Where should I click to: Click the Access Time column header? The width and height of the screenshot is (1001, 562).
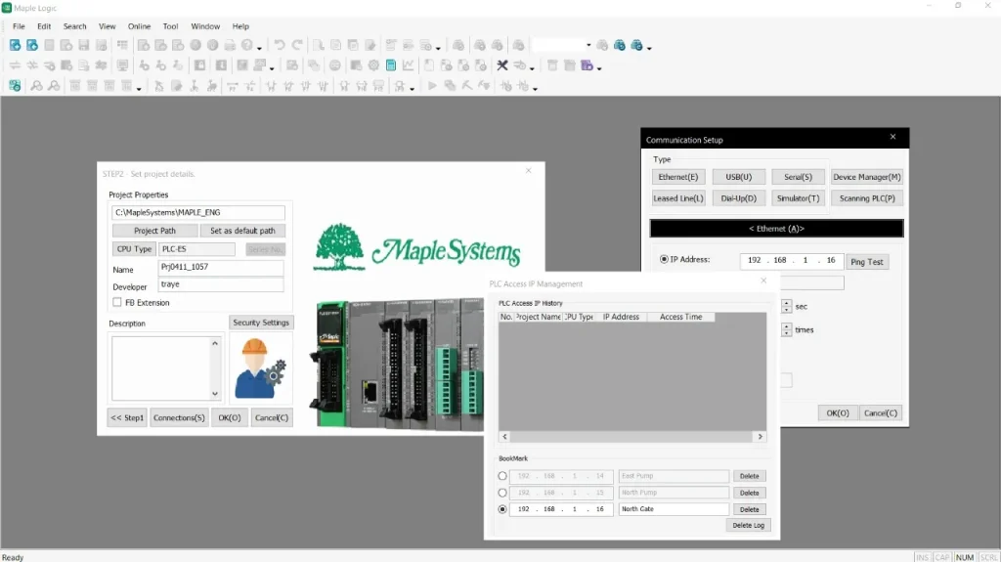pyautogui.click(x=680, y=317)
